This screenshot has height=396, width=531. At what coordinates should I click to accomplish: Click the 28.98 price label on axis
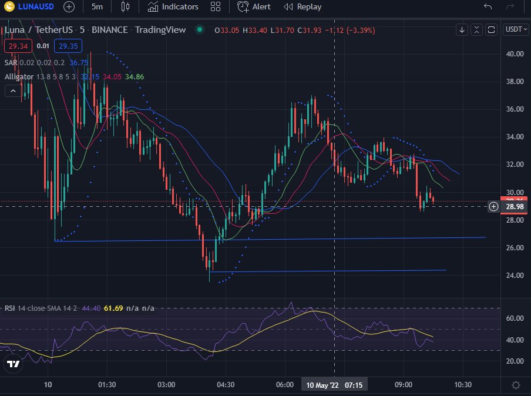[515, 207]
